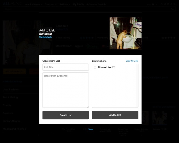179x143 pixels.
Task: Open Advanced Search in navigation
Action: click(96, 4)
